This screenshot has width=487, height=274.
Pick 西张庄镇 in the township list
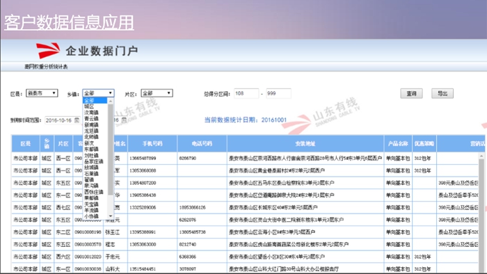(93, 192)
